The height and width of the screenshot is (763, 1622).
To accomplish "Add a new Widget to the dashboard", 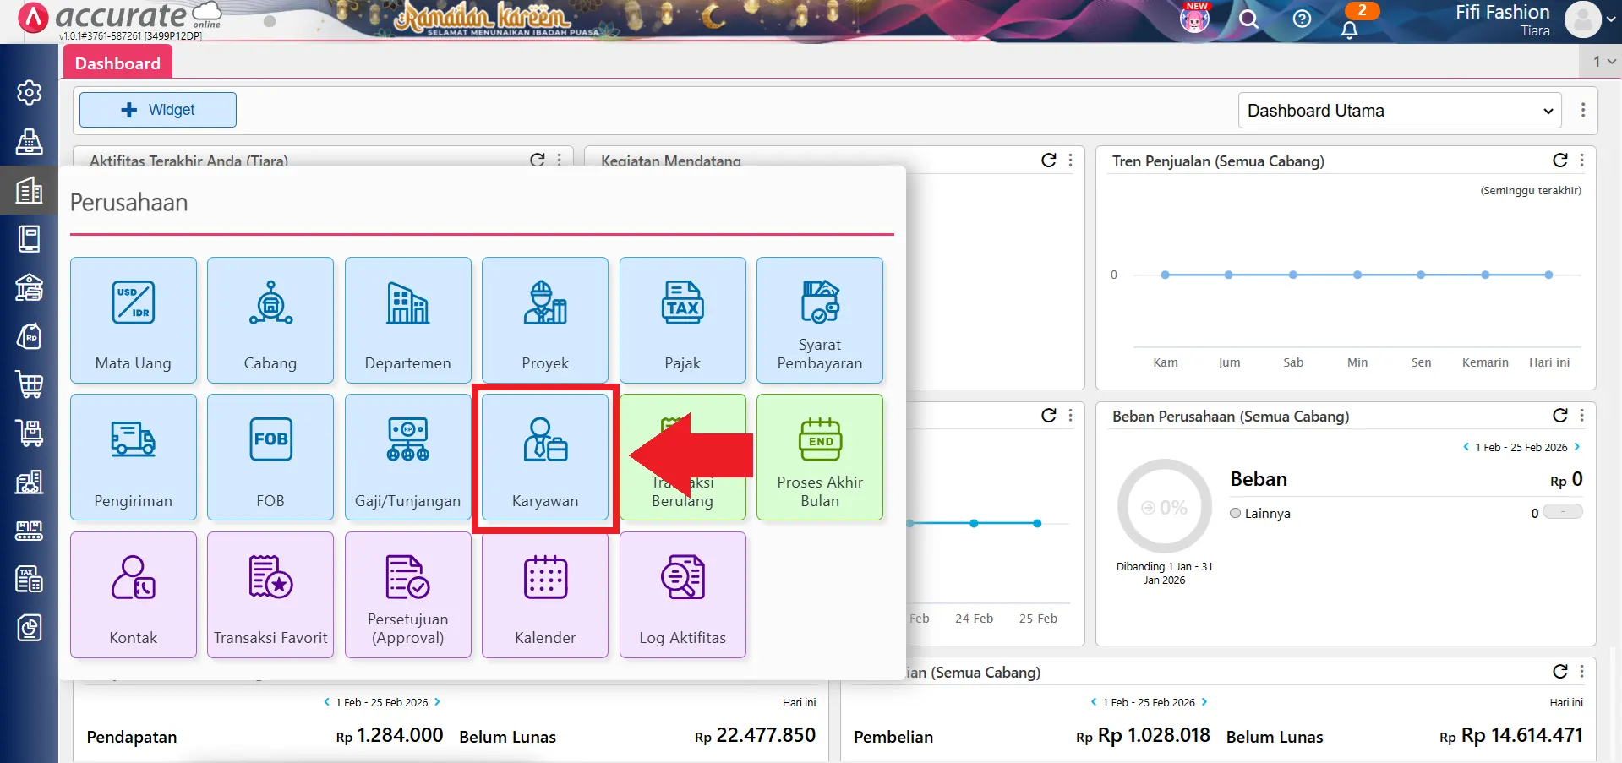I will point(157,109).
